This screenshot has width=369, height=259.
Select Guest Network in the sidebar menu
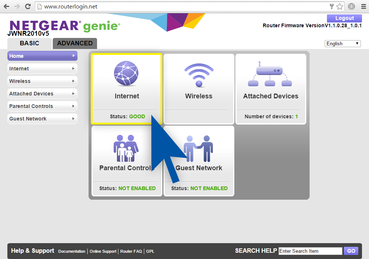pos(42,119)
